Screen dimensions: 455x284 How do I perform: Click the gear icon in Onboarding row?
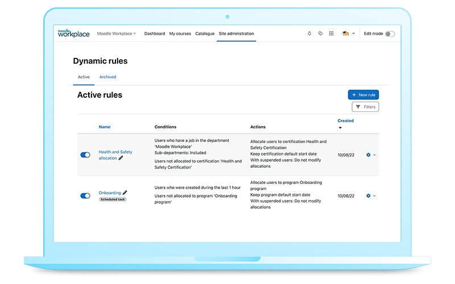(x=368, y=195)
